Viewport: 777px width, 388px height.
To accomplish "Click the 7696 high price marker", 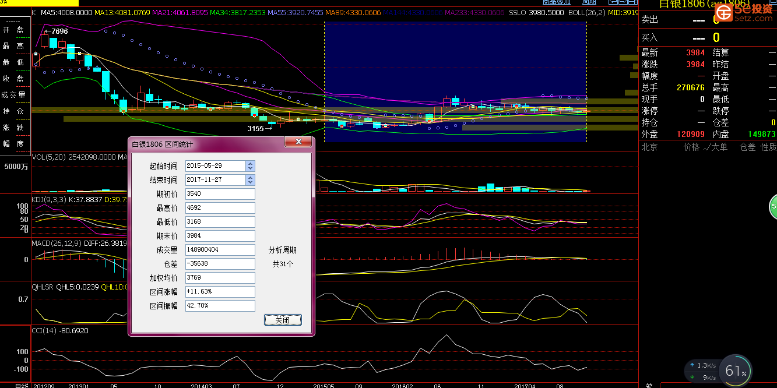I will pos(56,31).
